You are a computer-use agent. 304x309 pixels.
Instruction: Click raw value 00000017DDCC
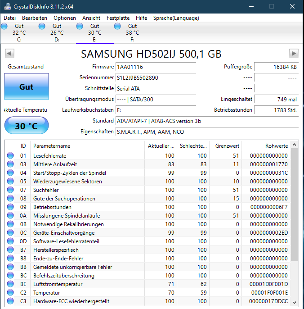268,301
